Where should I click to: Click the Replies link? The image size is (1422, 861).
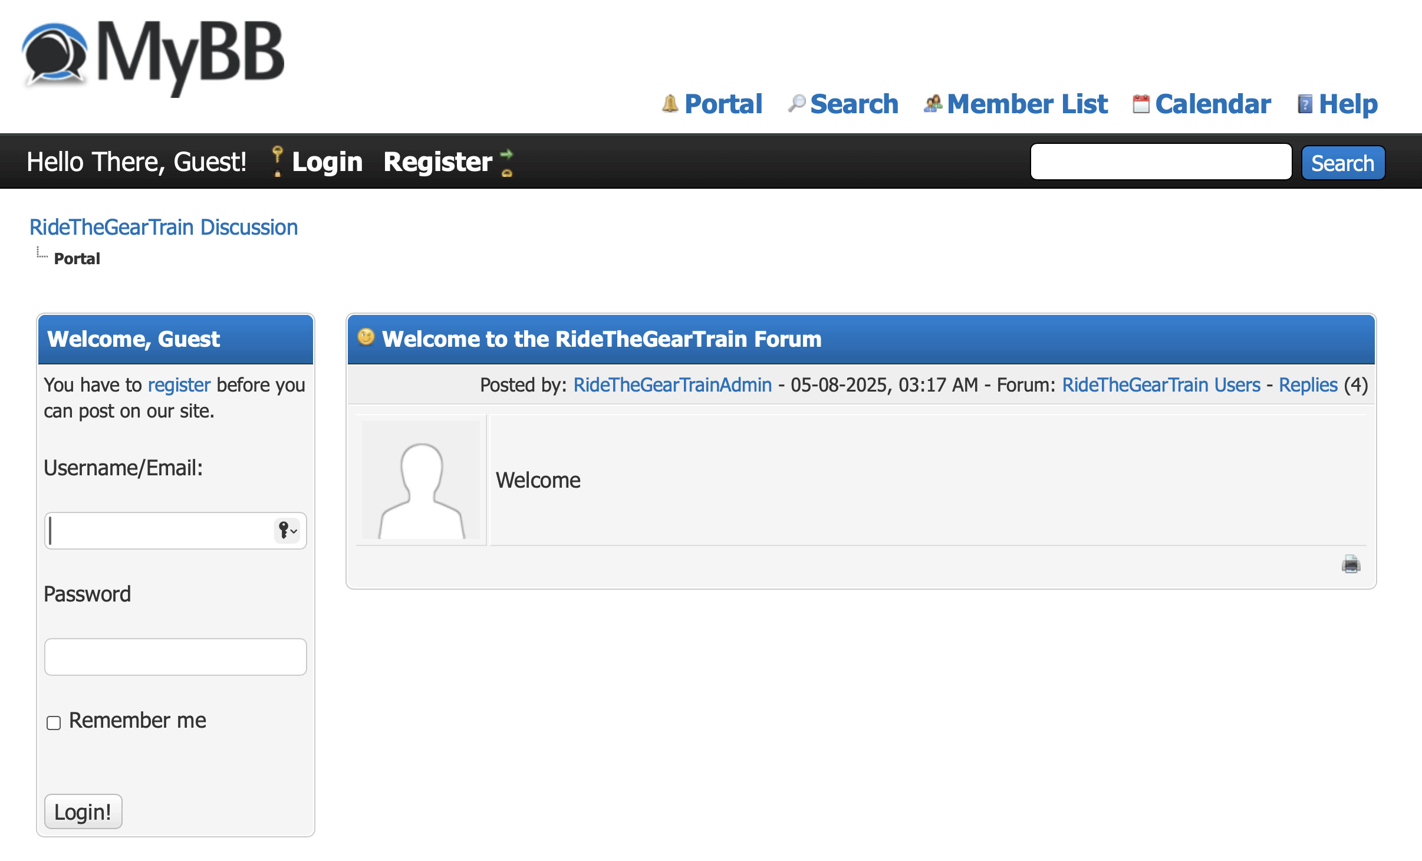pos(1308,385)
